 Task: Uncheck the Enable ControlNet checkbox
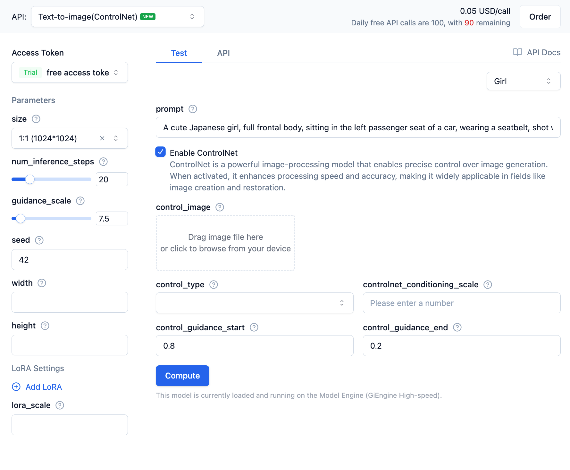coord(161,152)
